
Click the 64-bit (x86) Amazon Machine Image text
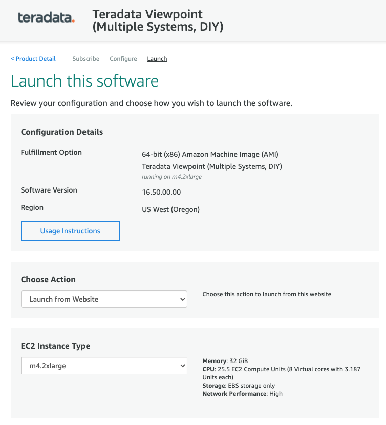[x=210, y=154]
